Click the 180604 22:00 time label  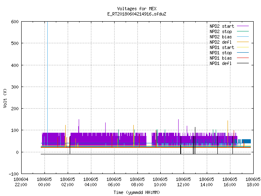(21, 182)
